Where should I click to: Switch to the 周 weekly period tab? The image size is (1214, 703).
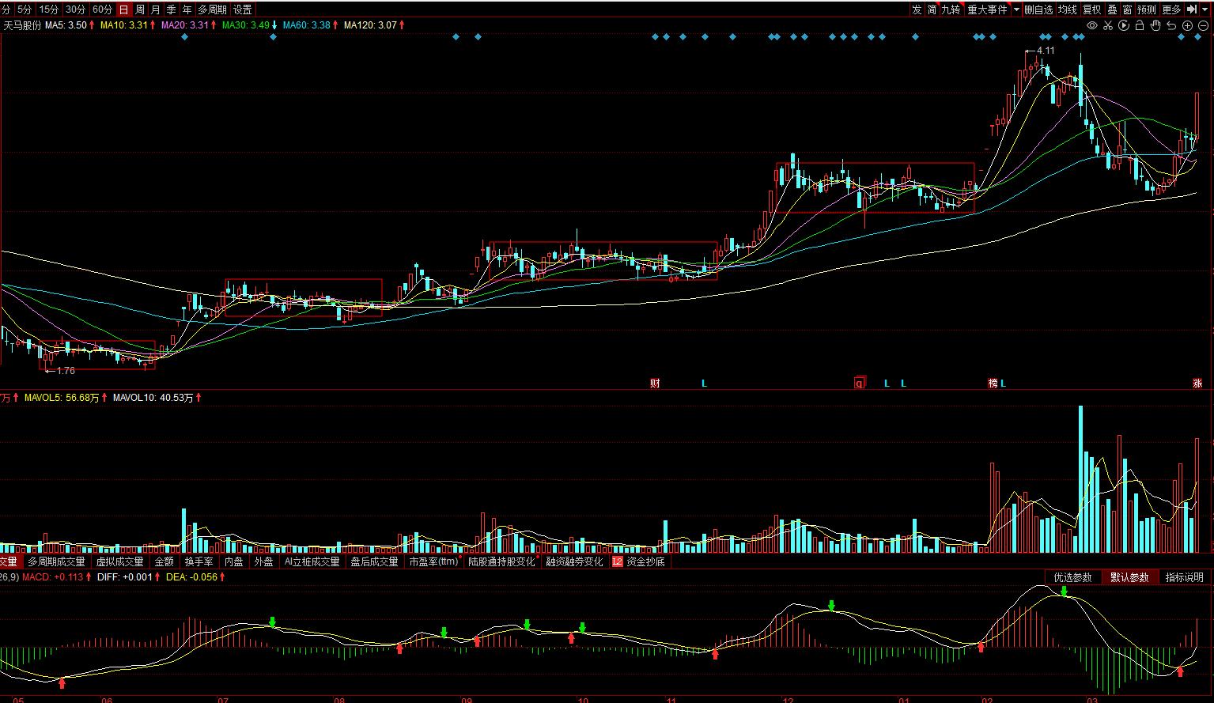coord(140,9)
